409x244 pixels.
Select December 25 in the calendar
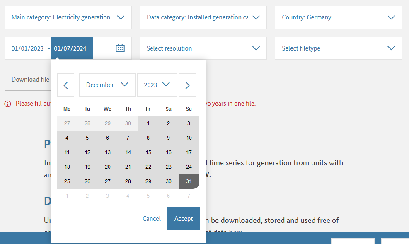67,181
